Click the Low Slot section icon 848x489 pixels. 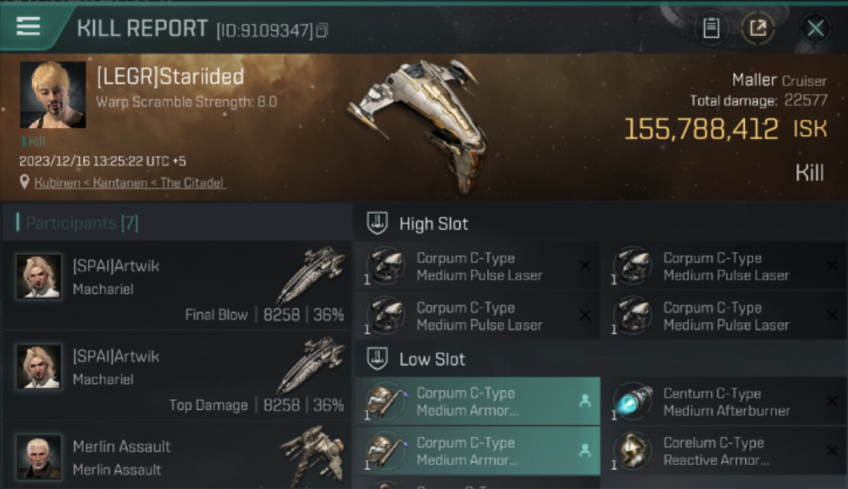[x=377, y=359]
